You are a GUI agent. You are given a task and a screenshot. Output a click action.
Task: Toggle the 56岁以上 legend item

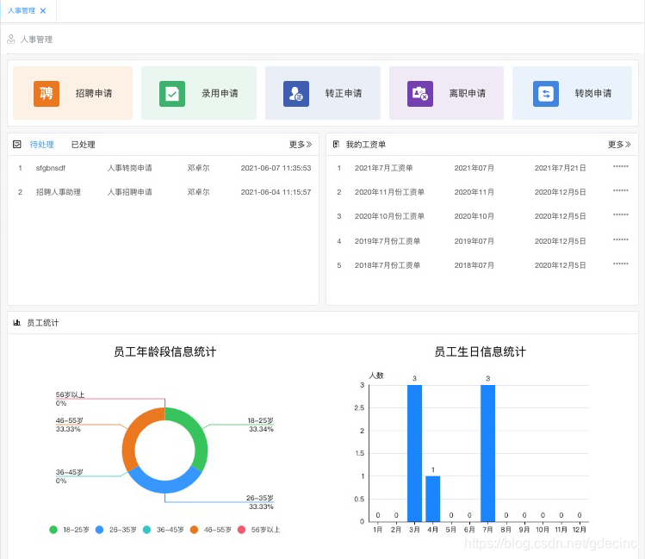[x=258, y=530]
